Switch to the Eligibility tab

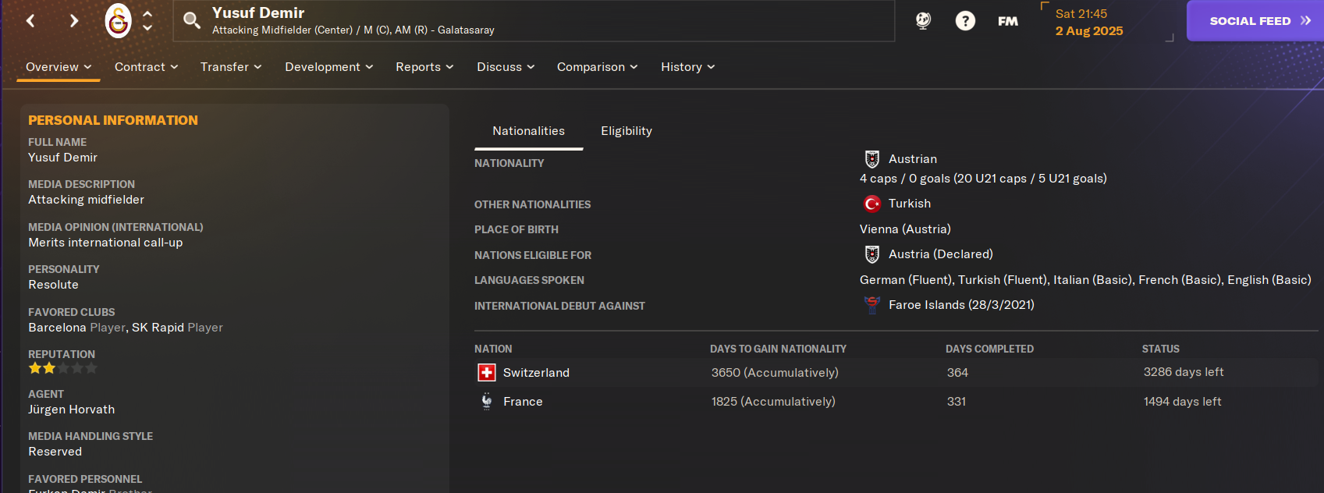627,131
